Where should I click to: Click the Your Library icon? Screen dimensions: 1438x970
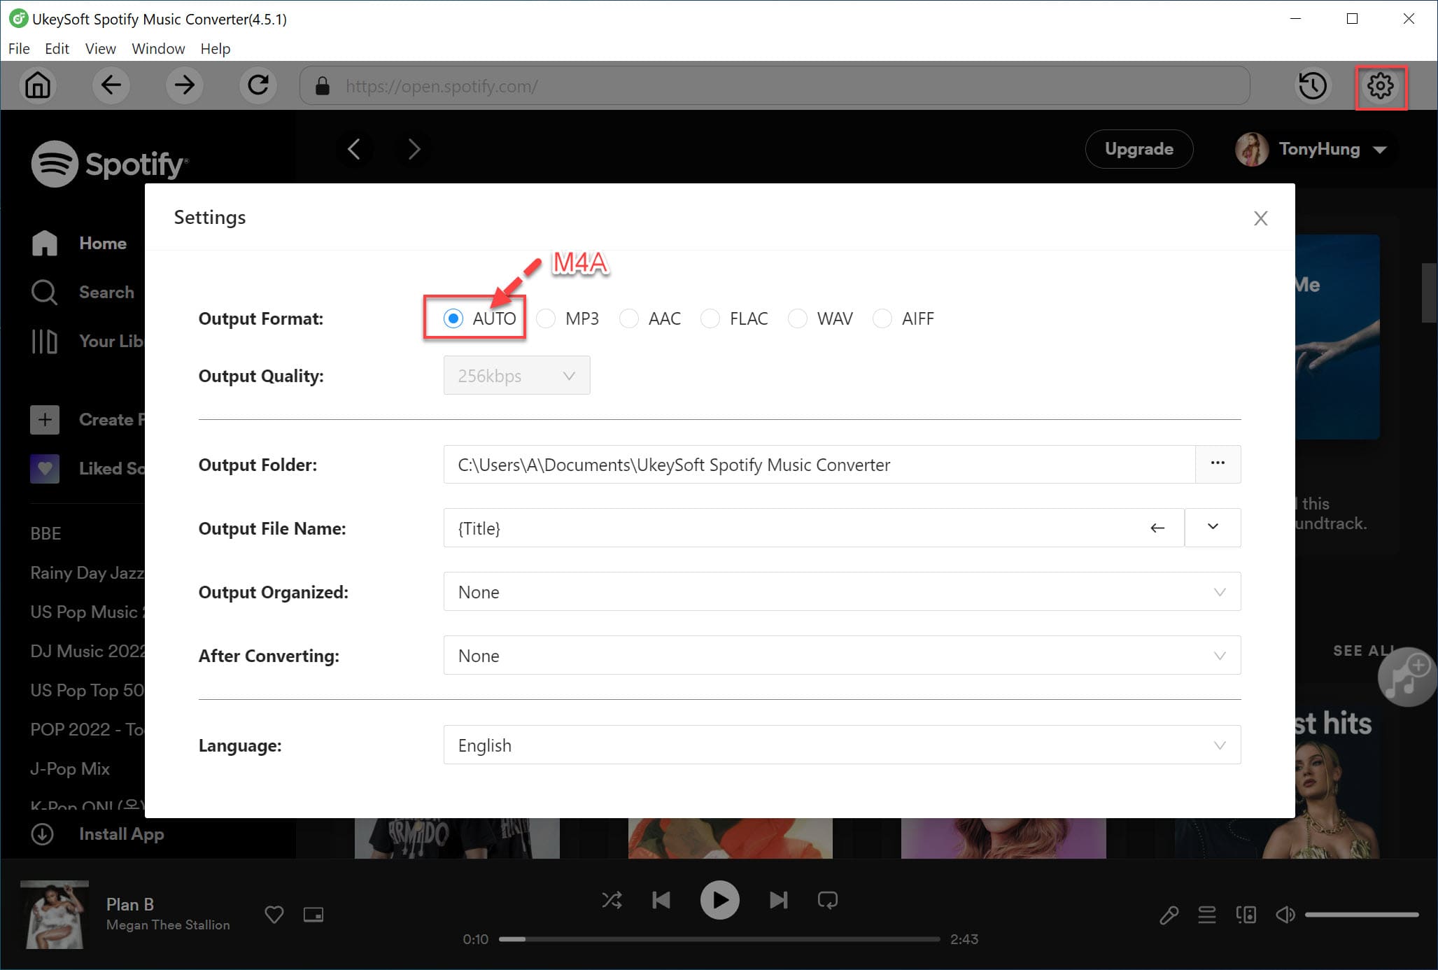pyautogui.click(x=44, y=340)
